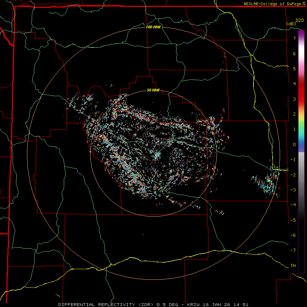This screenshot has height=307, width=307.
Task: Click the 2 value on color scale
Action: pyautogui.click(x=294, y=114)
